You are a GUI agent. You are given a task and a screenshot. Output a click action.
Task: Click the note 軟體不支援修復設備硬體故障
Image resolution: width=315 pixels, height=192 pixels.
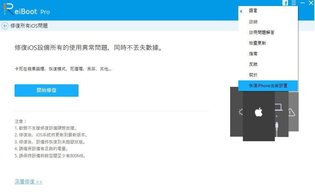pyautogui.click(x=45, y=128)
